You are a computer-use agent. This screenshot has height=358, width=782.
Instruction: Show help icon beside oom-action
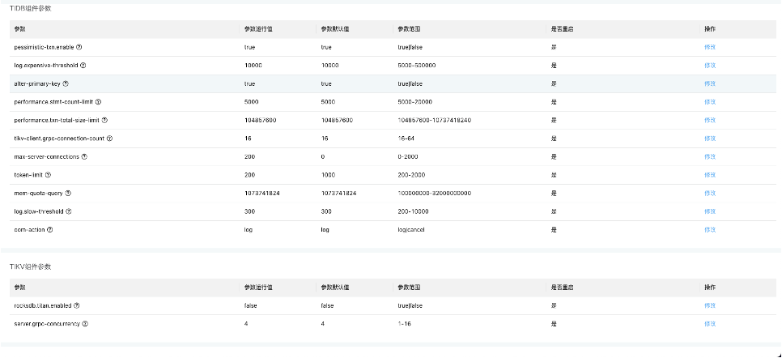[x=50, y=230]
